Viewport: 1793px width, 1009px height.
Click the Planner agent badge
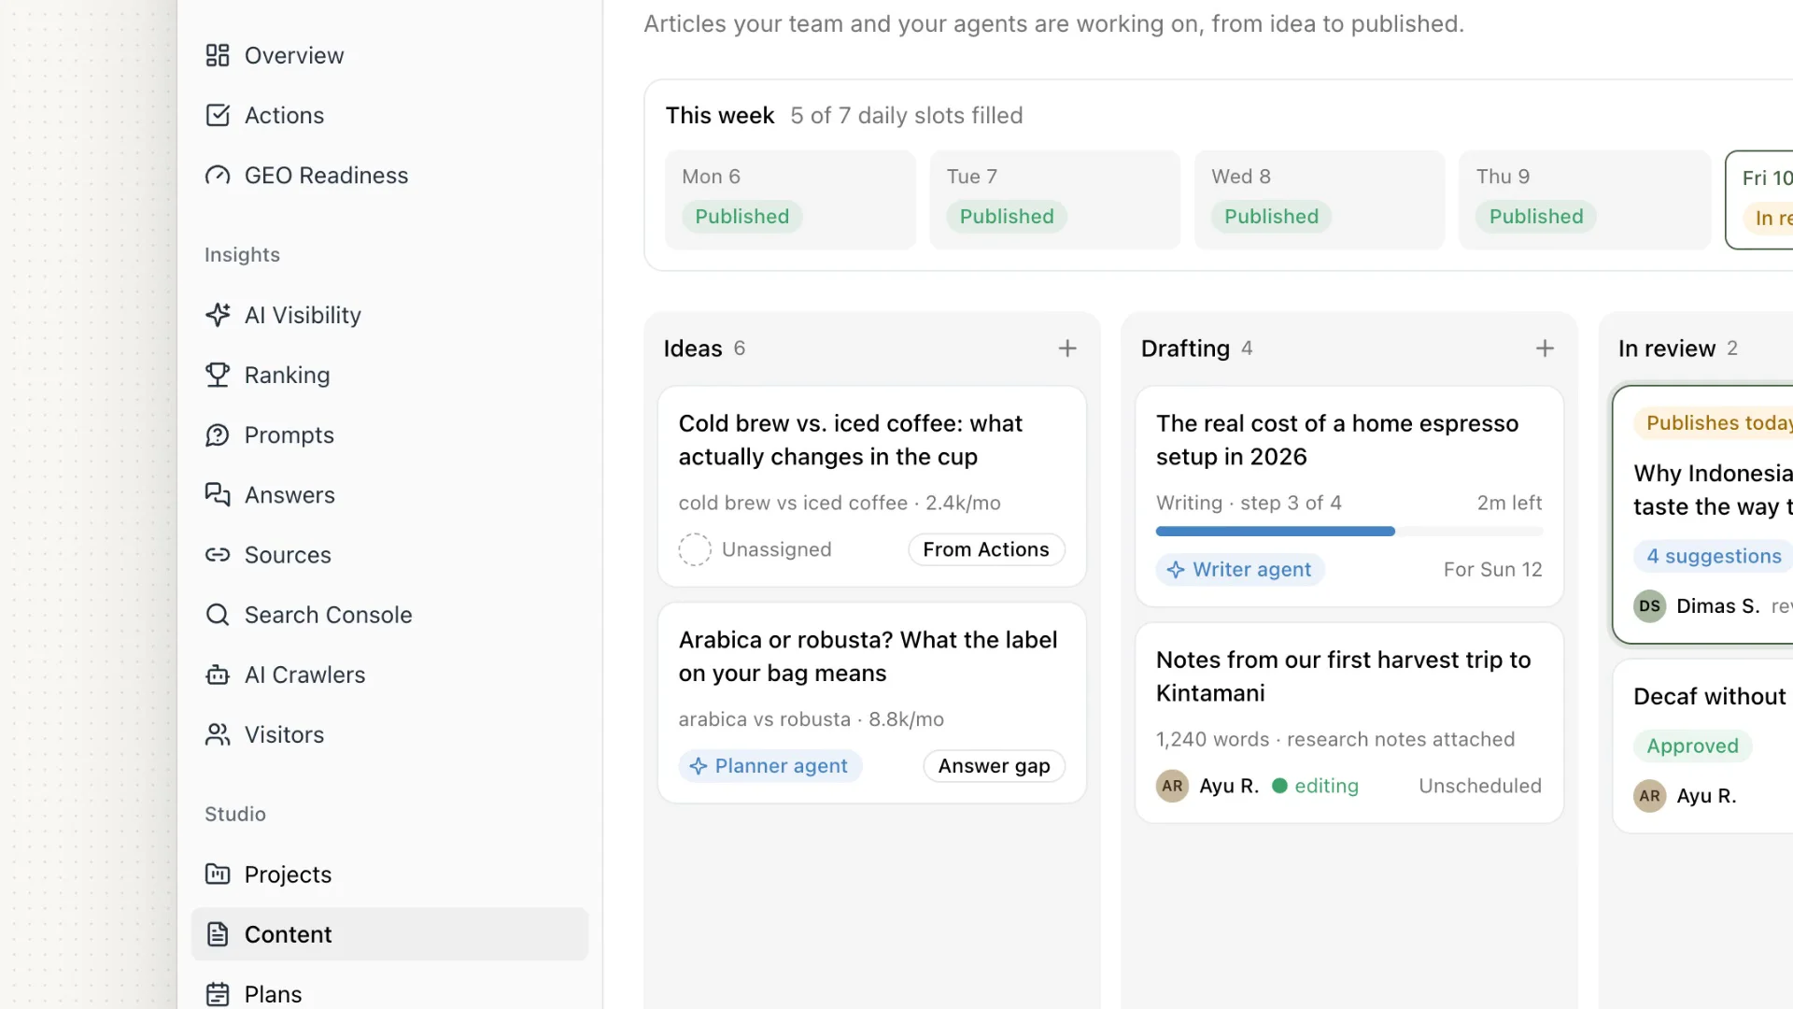pos(770,766)
